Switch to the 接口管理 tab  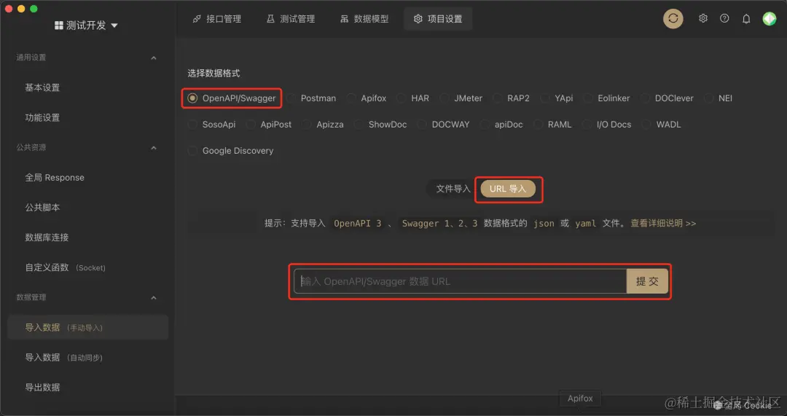click(217, 18)
